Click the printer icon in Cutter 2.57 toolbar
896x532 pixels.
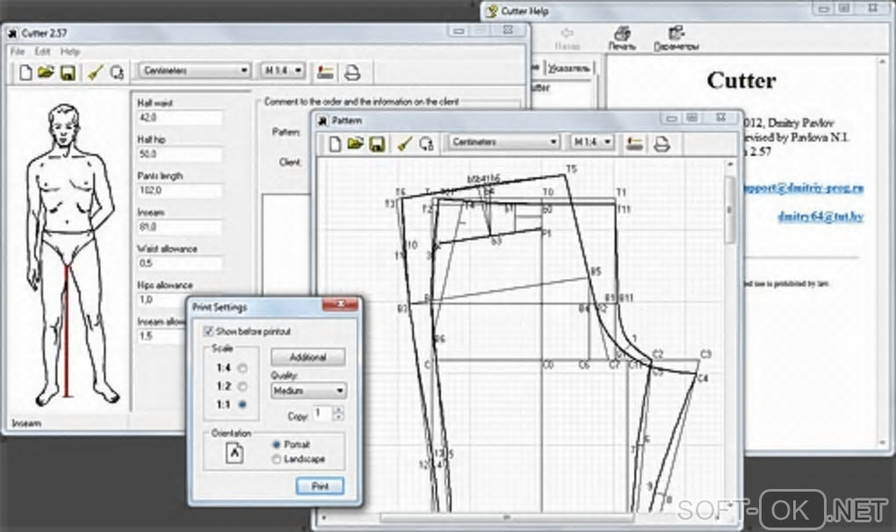tap(352, 73)
